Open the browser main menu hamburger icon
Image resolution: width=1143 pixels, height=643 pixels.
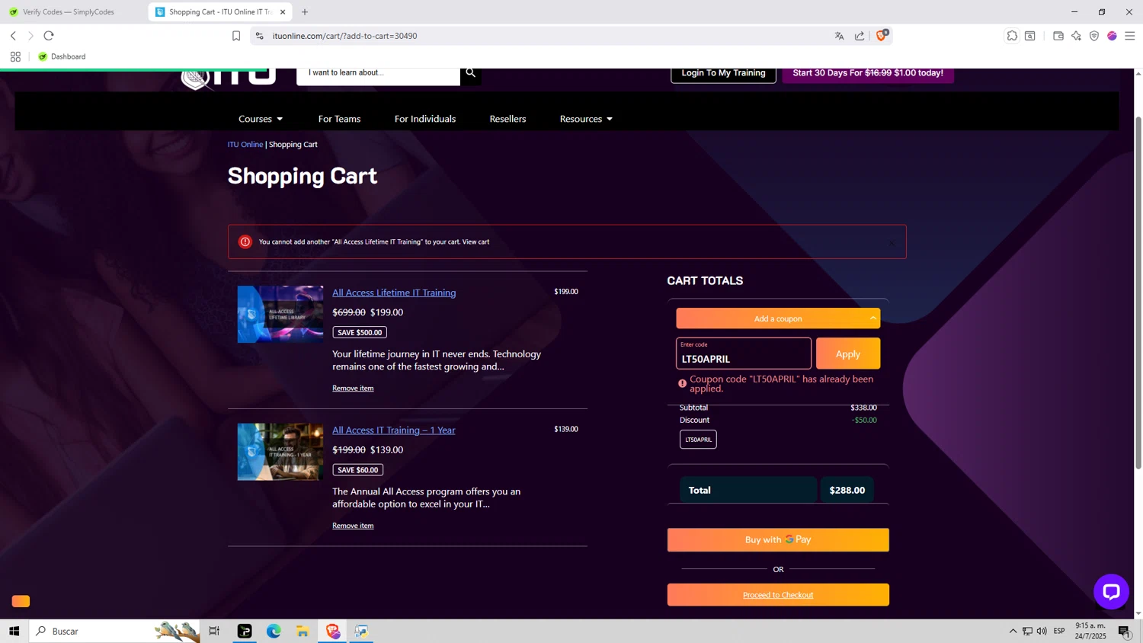coord(1130,36)
